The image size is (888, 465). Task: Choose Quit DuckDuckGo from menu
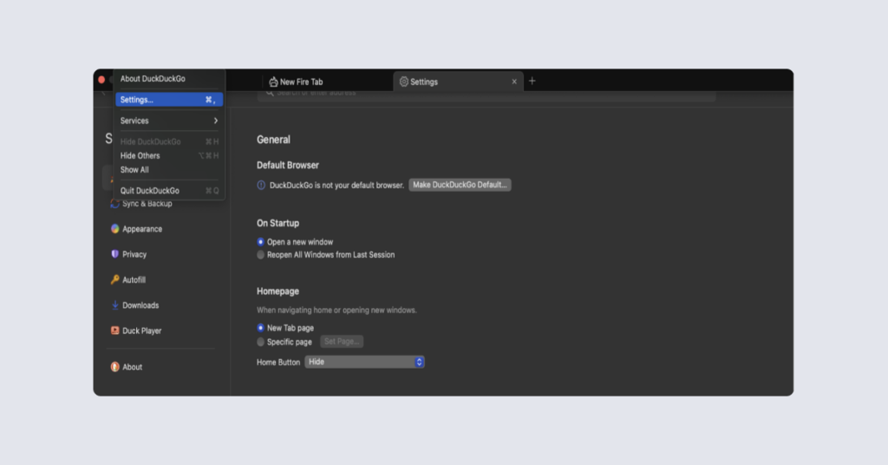(x=169, y=191)
